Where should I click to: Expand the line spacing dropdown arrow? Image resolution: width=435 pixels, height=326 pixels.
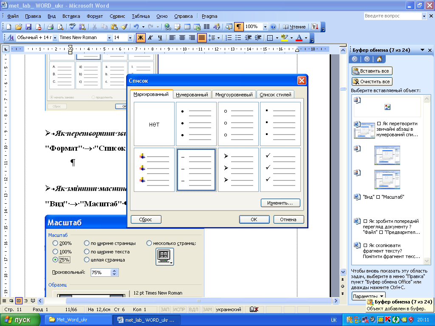[x=219, y=38]
